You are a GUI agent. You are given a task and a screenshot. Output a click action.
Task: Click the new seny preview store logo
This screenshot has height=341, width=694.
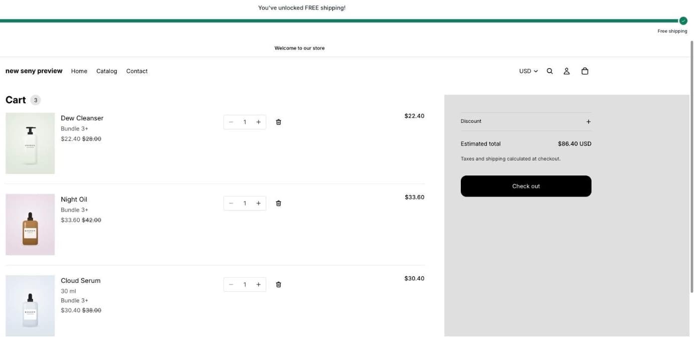coord(34,71)
